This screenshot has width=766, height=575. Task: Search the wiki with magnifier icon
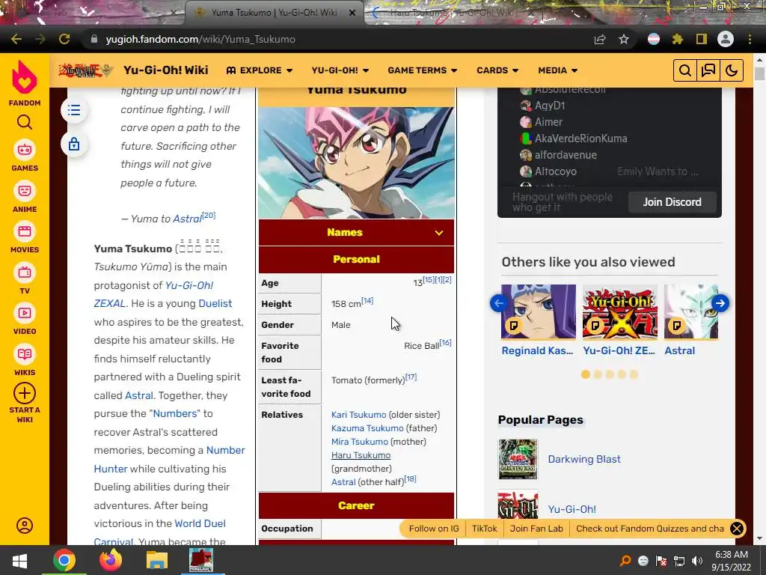[685, 70]
